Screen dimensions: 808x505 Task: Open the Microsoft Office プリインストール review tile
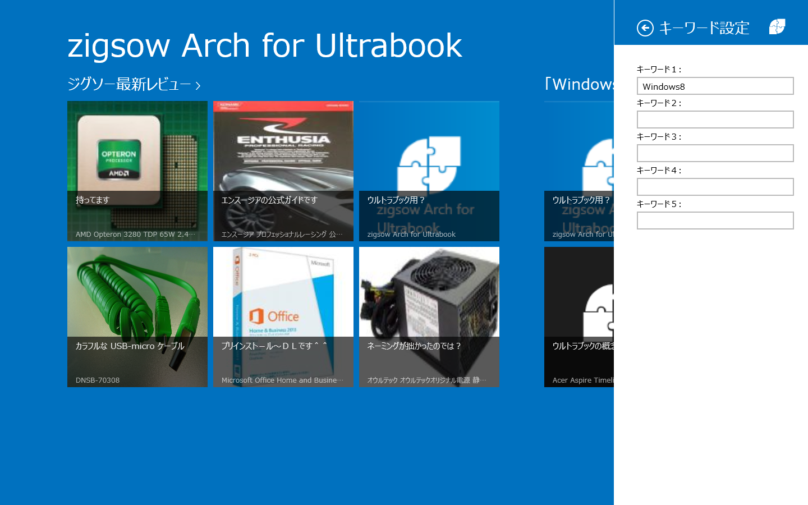tap(283, 317)
